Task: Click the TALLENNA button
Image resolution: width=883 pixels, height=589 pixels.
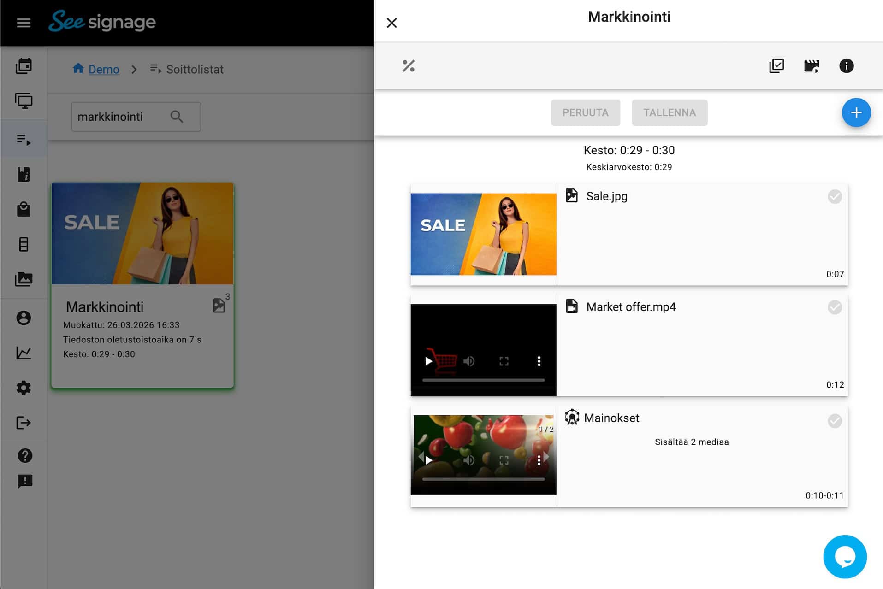Action: [669, 113]
